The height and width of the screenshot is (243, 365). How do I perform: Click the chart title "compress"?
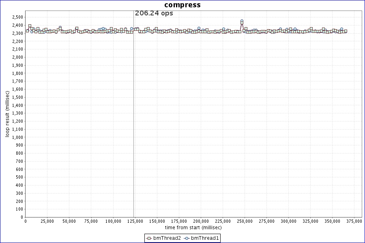tap(182, 5)
